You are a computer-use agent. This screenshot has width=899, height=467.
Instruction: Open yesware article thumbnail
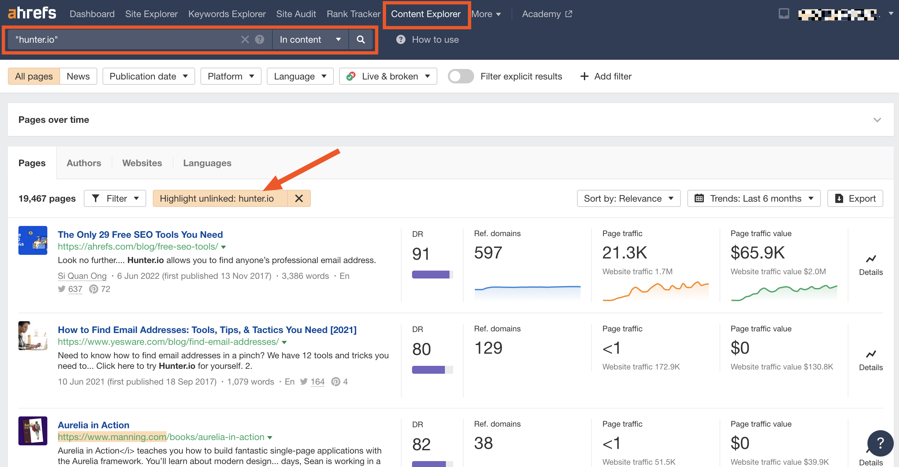[33, 336]
